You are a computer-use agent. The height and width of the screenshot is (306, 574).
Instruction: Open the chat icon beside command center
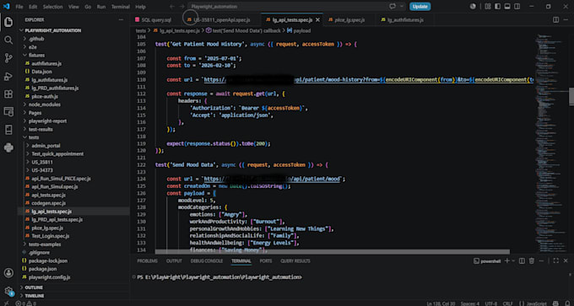393,7
